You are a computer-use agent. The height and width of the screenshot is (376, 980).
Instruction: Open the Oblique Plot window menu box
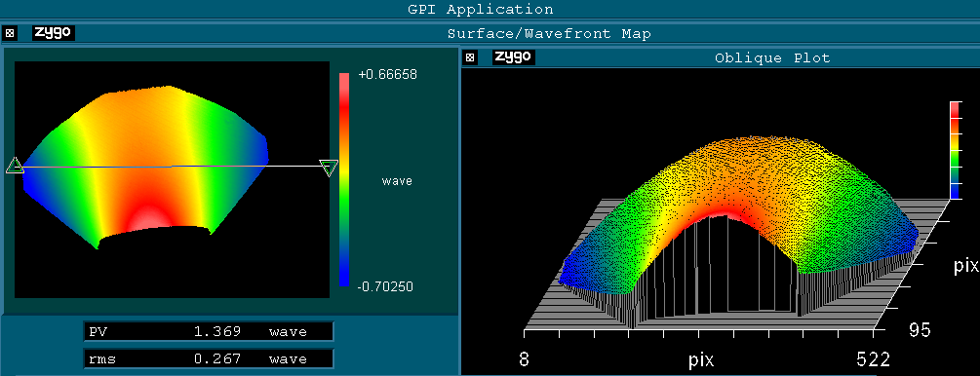pyautogui.click(x=471, y=58)
